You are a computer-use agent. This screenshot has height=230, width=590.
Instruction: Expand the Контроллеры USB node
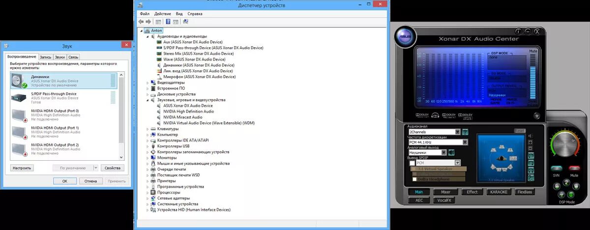[147, 146]
